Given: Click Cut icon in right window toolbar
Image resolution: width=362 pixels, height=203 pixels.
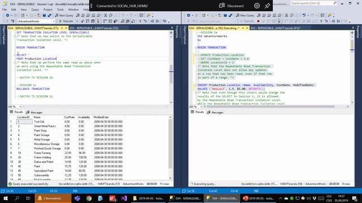Looking at the screenshot, I should point(287,15).
